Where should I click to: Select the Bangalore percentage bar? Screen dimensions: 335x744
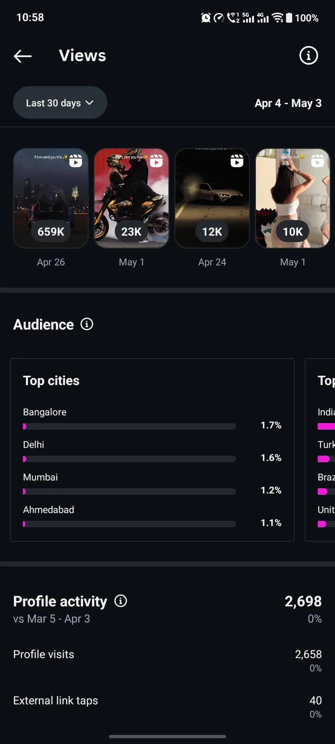pyautogui.click(x=129, y=426)
